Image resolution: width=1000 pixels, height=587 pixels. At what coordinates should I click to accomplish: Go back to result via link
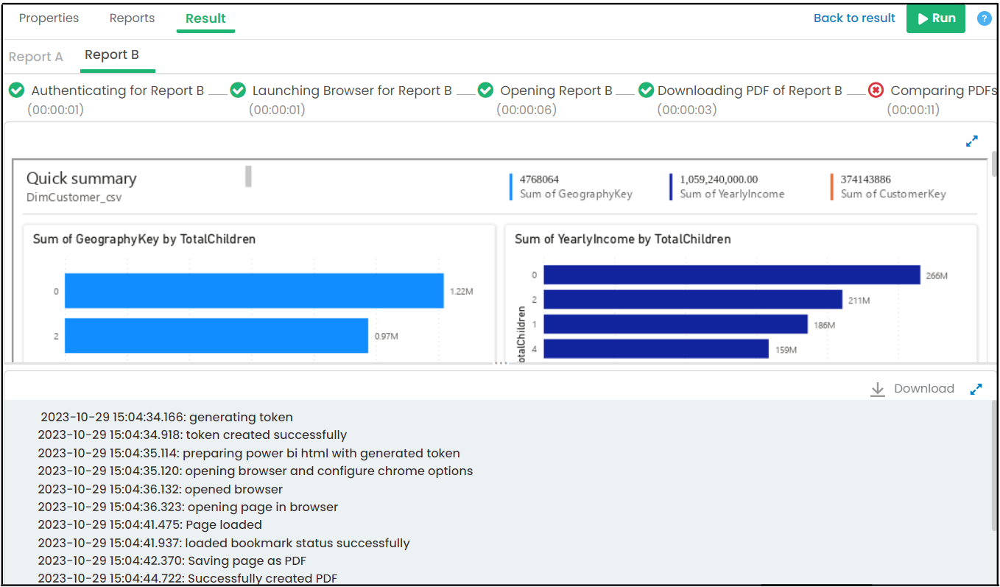(854, 18)
